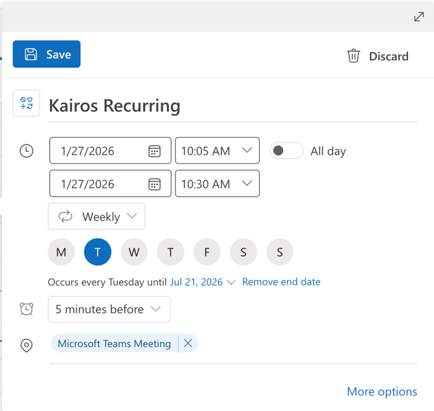Click the clock icon beside dates

27,151
